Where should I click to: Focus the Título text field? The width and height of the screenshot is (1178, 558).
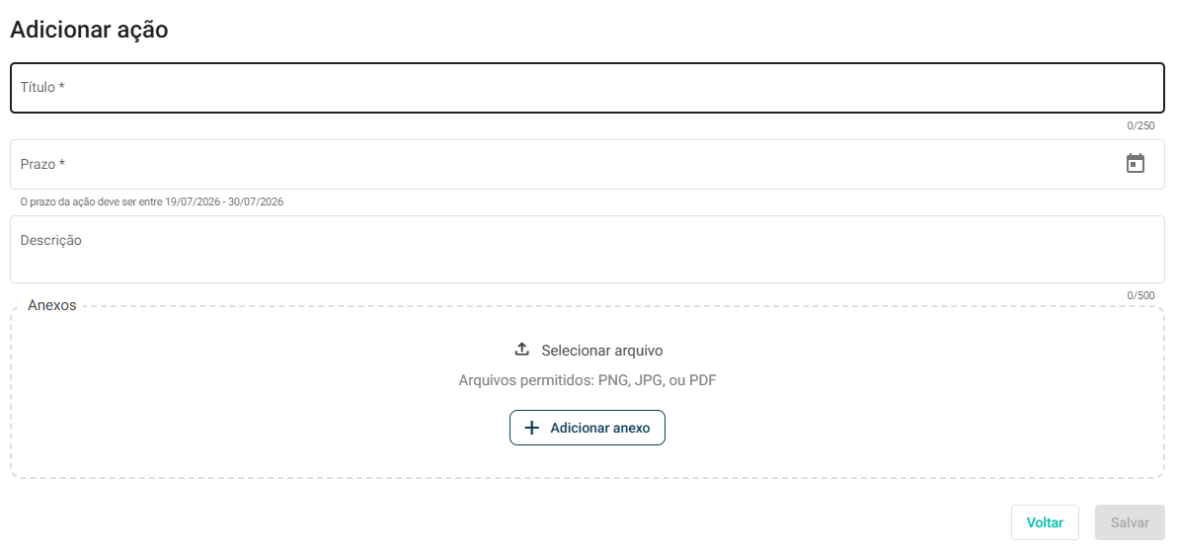point(588,88)
